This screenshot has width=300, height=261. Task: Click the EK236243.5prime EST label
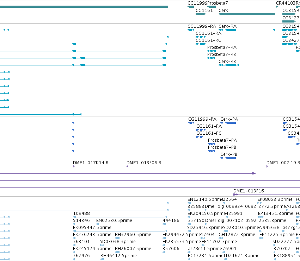[92, 235]
